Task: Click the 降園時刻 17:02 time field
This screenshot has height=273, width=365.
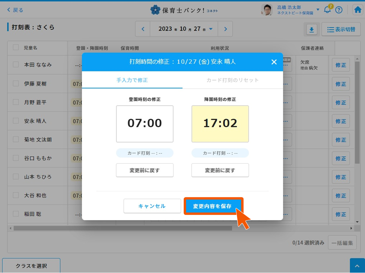Action: pyautogui.click(x=220, y=124)
